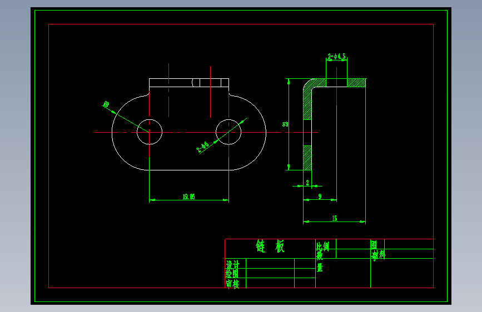Viewport: 482px width, 312px height.
Task: Select the 审核 label in title block
Action: point(232,284)
